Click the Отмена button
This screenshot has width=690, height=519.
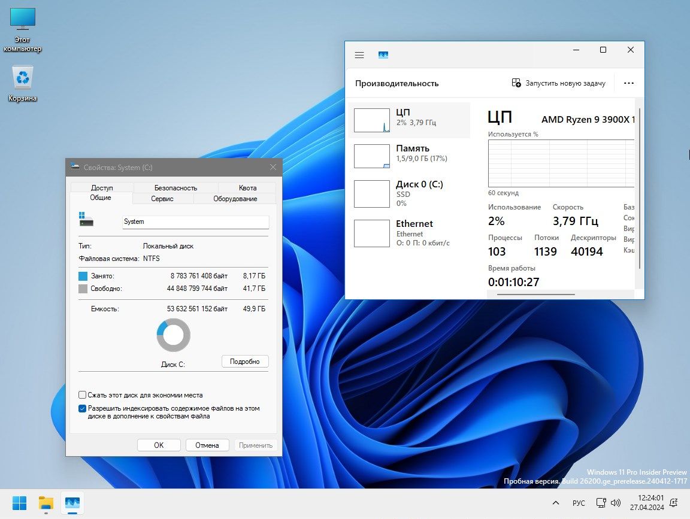click(x=207, y=445)
